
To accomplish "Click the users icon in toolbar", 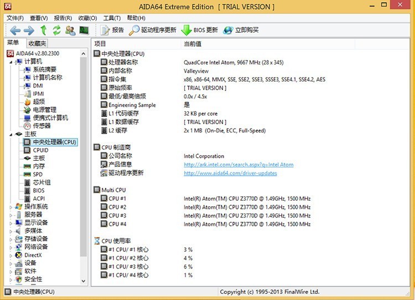I will click(x=70, y=30).
